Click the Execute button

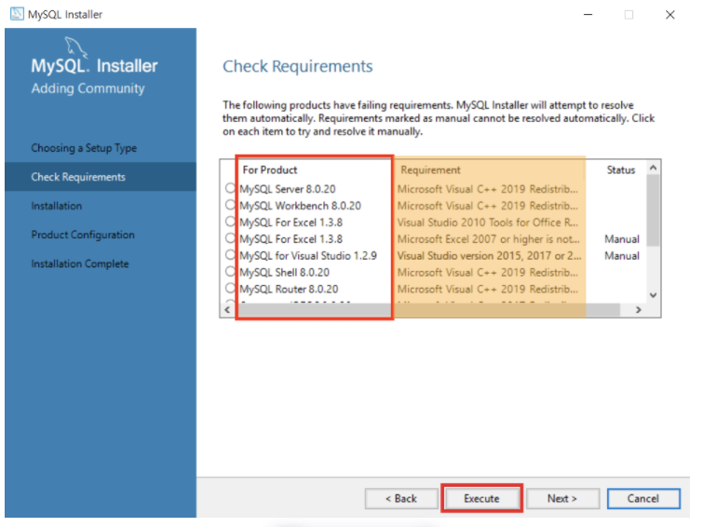[x=481, y=498]
